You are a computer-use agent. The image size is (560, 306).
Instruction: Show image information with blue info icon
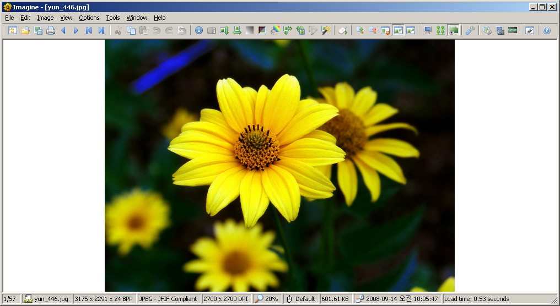pos(199,31)
